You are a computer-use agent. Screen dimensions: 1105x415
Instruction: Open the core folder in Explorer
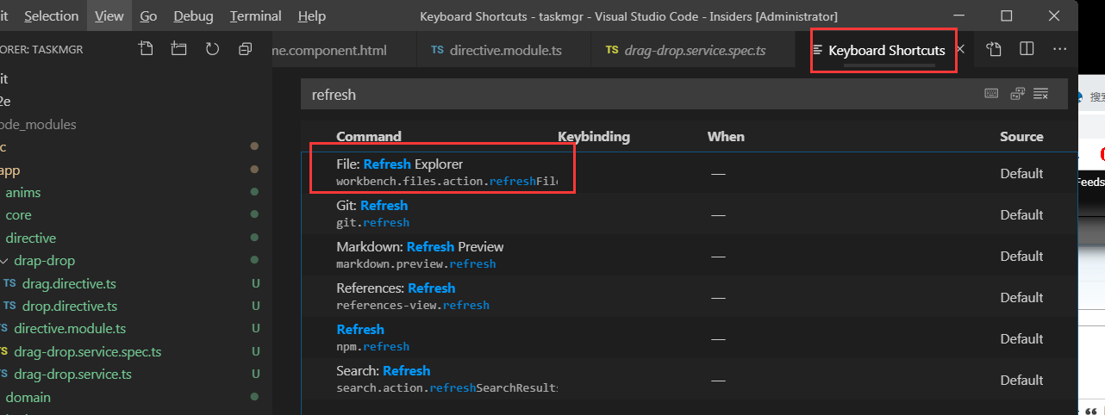point(18,215)
